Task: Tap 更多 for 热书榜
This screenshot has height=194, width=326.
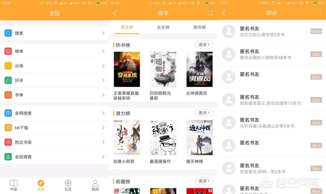Action: tap(204, 44)
